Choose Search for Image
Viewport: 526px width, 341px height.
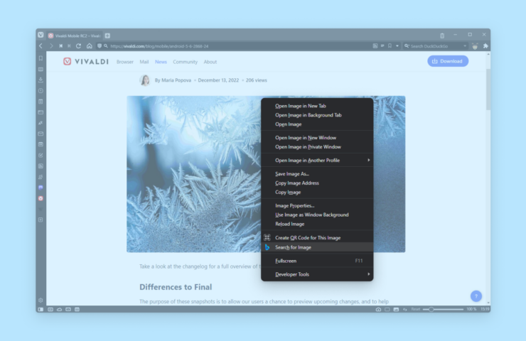317,247
